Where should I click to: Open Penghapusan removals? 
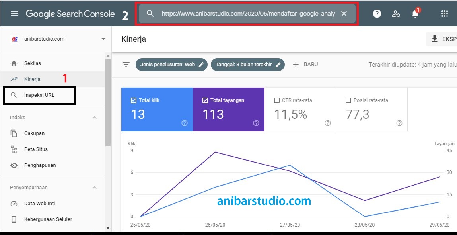pos(53,165)
